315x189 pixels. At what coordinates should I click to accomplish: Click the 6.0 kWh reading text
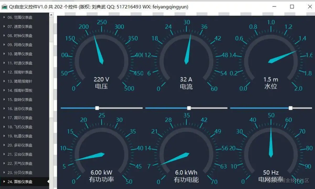(186, 173)
